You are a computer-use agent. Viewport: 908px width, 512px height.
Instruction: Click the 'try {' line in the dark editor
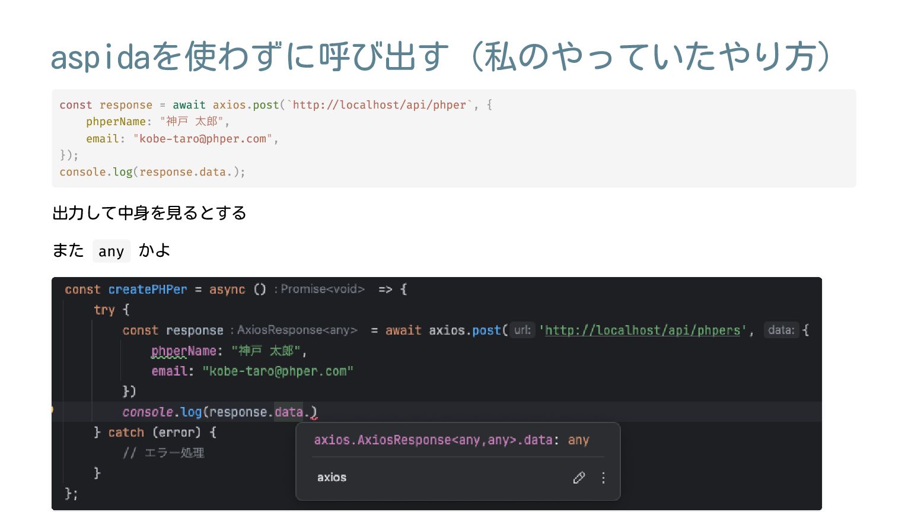pos(111,310)
